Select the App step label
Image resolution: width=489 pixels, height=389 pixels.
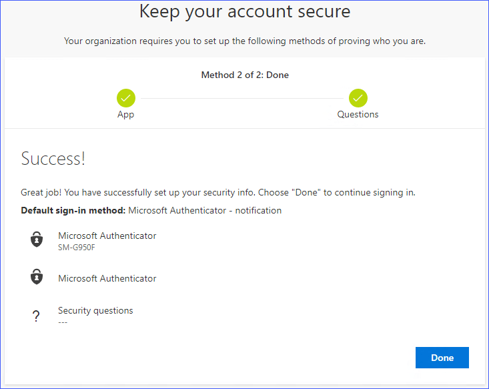(x=125, y=114)
